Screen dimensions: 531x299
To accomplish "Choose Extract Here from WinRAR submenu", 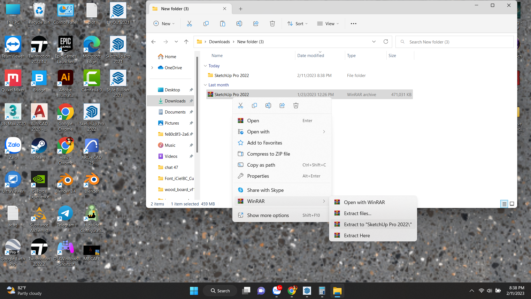I will tap(357, 236).
